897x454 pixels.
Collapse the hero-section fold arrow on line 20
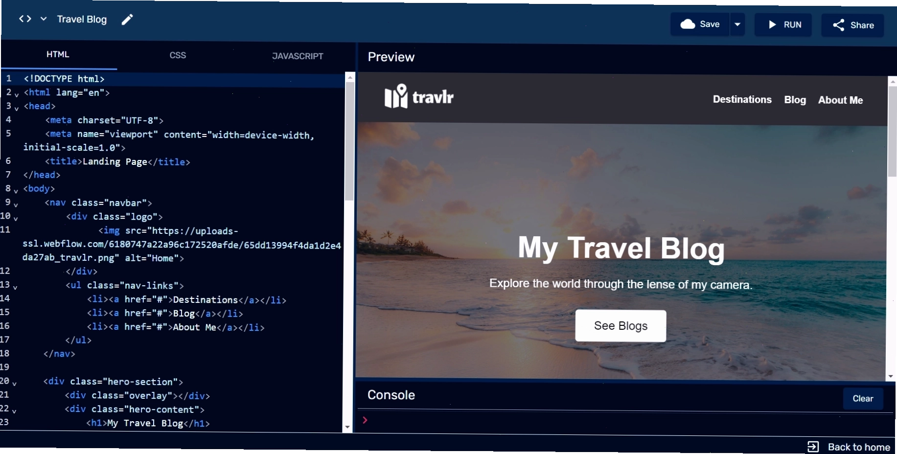coord(15,384)
